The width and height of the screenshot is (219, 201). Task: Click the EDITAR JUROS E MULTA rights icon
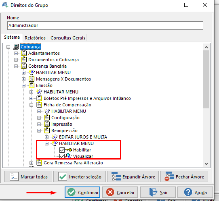[x=55, y=137]
